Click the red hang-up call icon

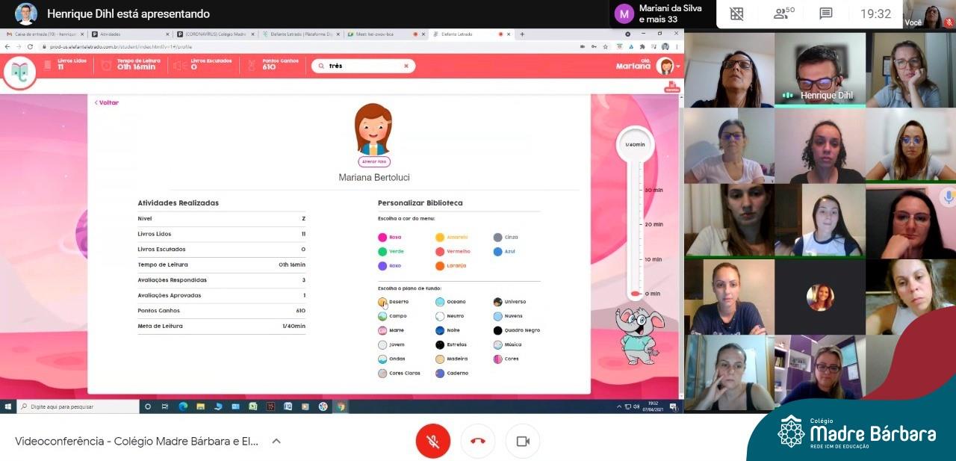pos(478,441)
